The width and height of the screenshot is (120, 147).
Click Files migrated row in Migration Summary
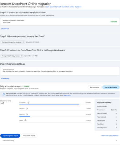click(107, 117)
